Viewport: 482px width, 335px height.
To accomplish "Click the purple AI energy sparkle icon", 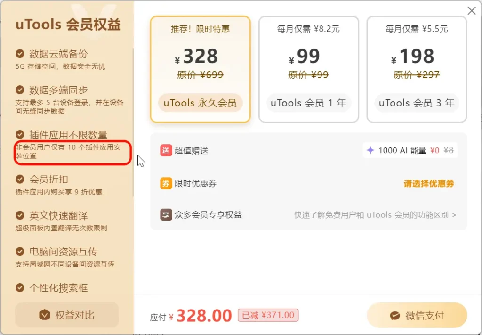I will (x=370, y=150).
